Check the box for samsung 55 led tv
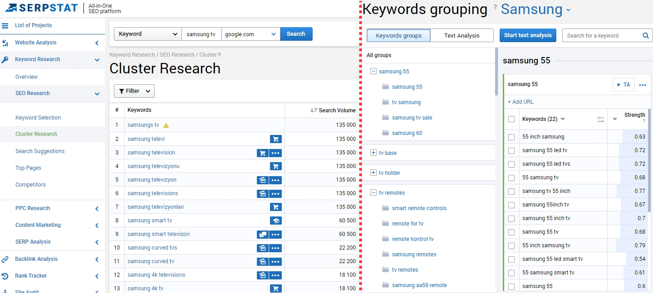Screen dimensions: 653x293 tap(511, 150)
